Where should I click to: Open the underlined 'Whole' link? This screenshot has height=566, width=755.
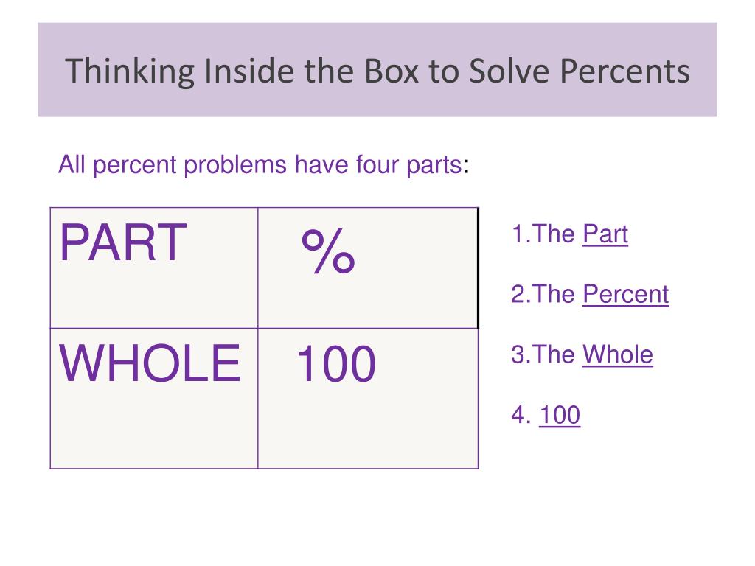[x=618, y=354]
